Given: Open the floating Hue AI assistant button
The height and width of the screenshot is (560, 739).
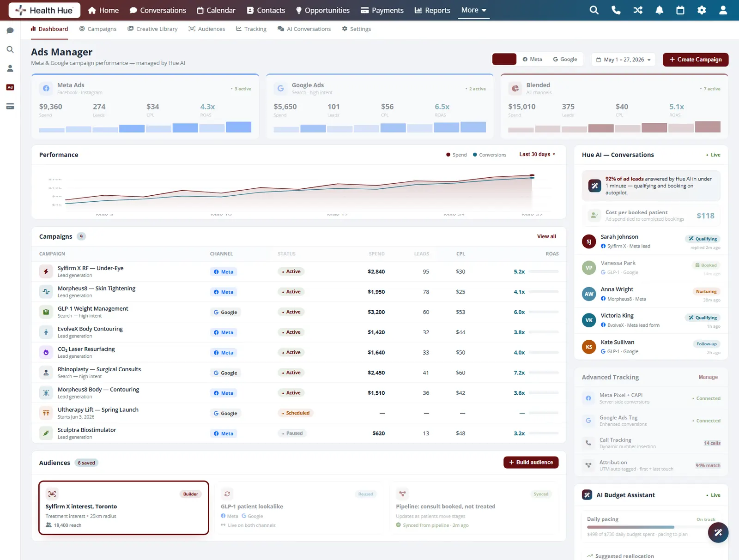Looking at the screenshot, I should (x=718, y=532).
